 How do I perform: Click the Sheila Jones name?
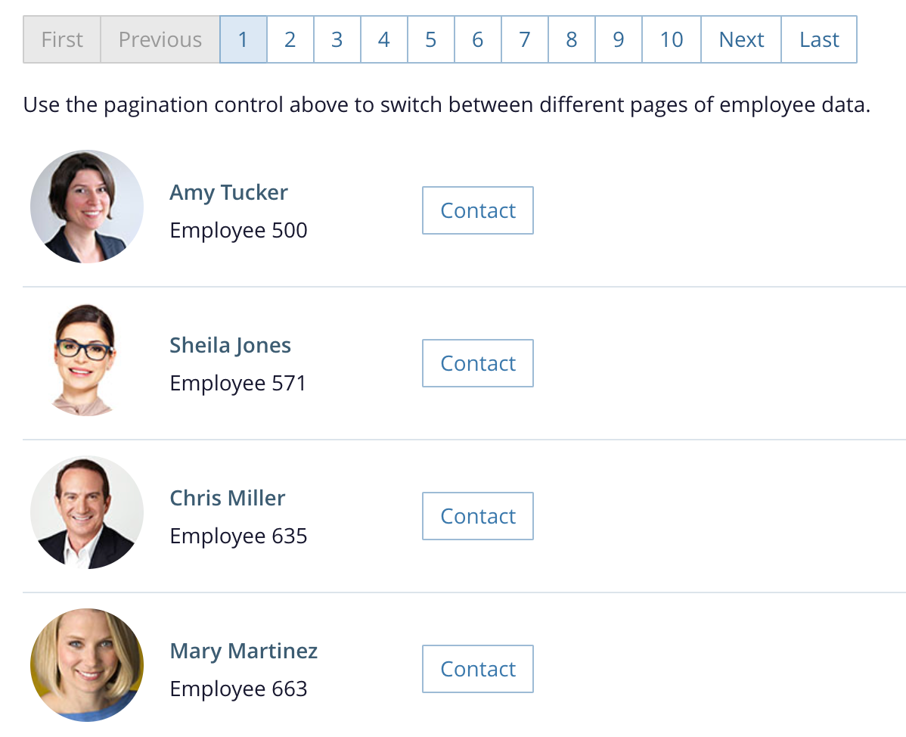230,345
